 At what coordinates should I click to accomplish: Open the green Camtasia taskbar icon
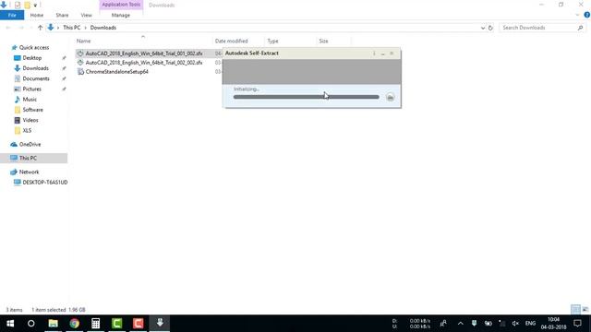tap(117, 324)
